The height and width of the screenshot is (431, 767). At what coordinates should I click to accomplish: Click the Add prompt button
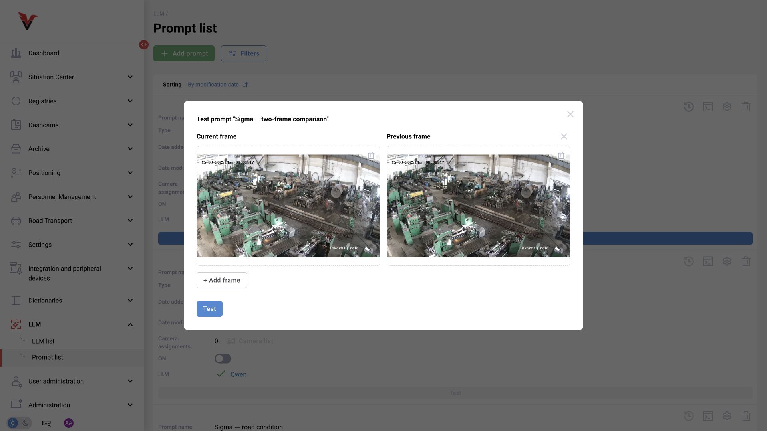click(184, 53)
